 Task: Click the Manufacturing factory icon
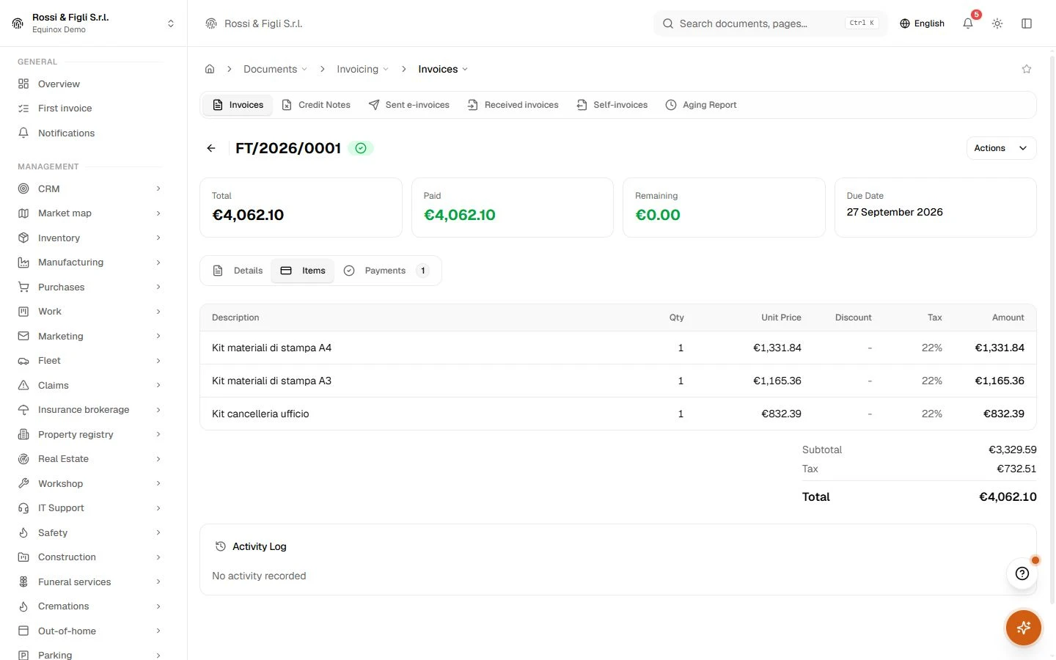[x=23, y=263]
